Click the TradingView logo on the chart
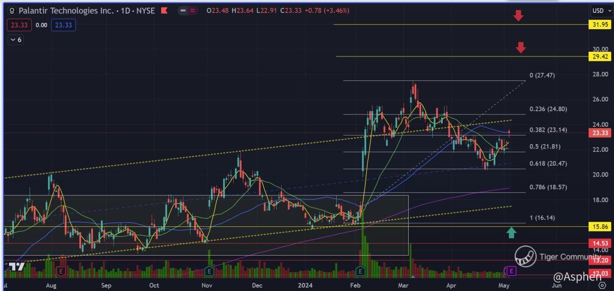Image resolution: width=614 pixels, height=291 pixels. tap(17, 267)
